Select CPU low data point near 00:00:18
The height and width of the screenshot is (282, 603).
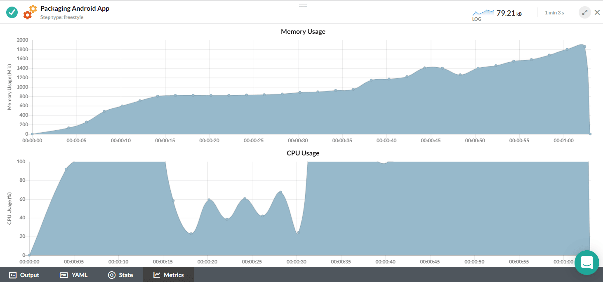click(x=191, y=233)
